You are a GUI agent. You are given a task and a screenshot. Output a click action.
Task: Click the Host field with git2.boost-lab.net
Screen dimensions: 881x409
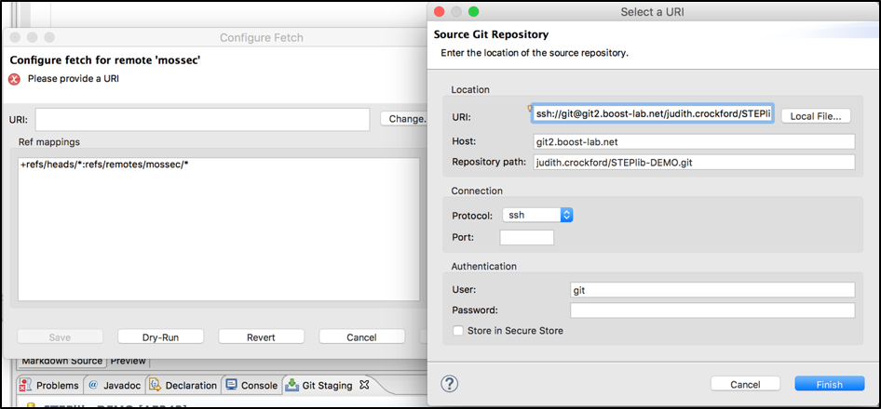click(693, 141)
